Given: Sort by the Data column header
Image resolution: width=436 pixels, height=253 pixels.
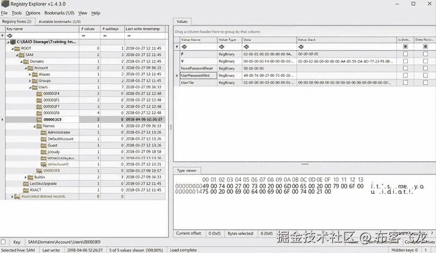Looking at the screenshot, I should pos(269,40).
